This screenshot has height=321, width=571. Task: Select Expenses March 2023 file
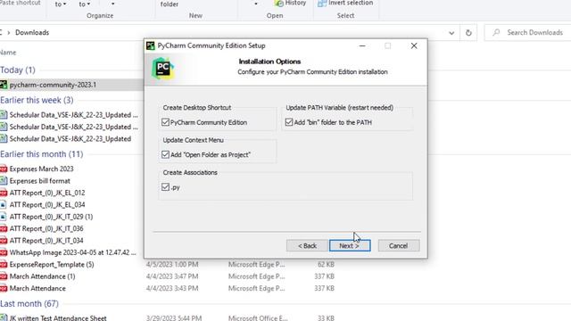point(42,169)
